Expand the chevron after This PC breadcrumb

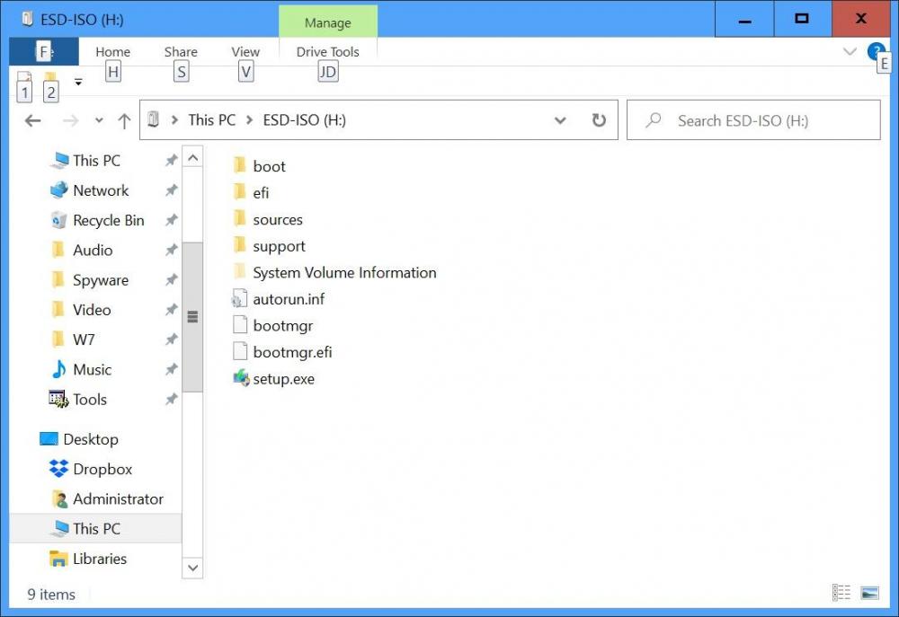coord(249,119)
